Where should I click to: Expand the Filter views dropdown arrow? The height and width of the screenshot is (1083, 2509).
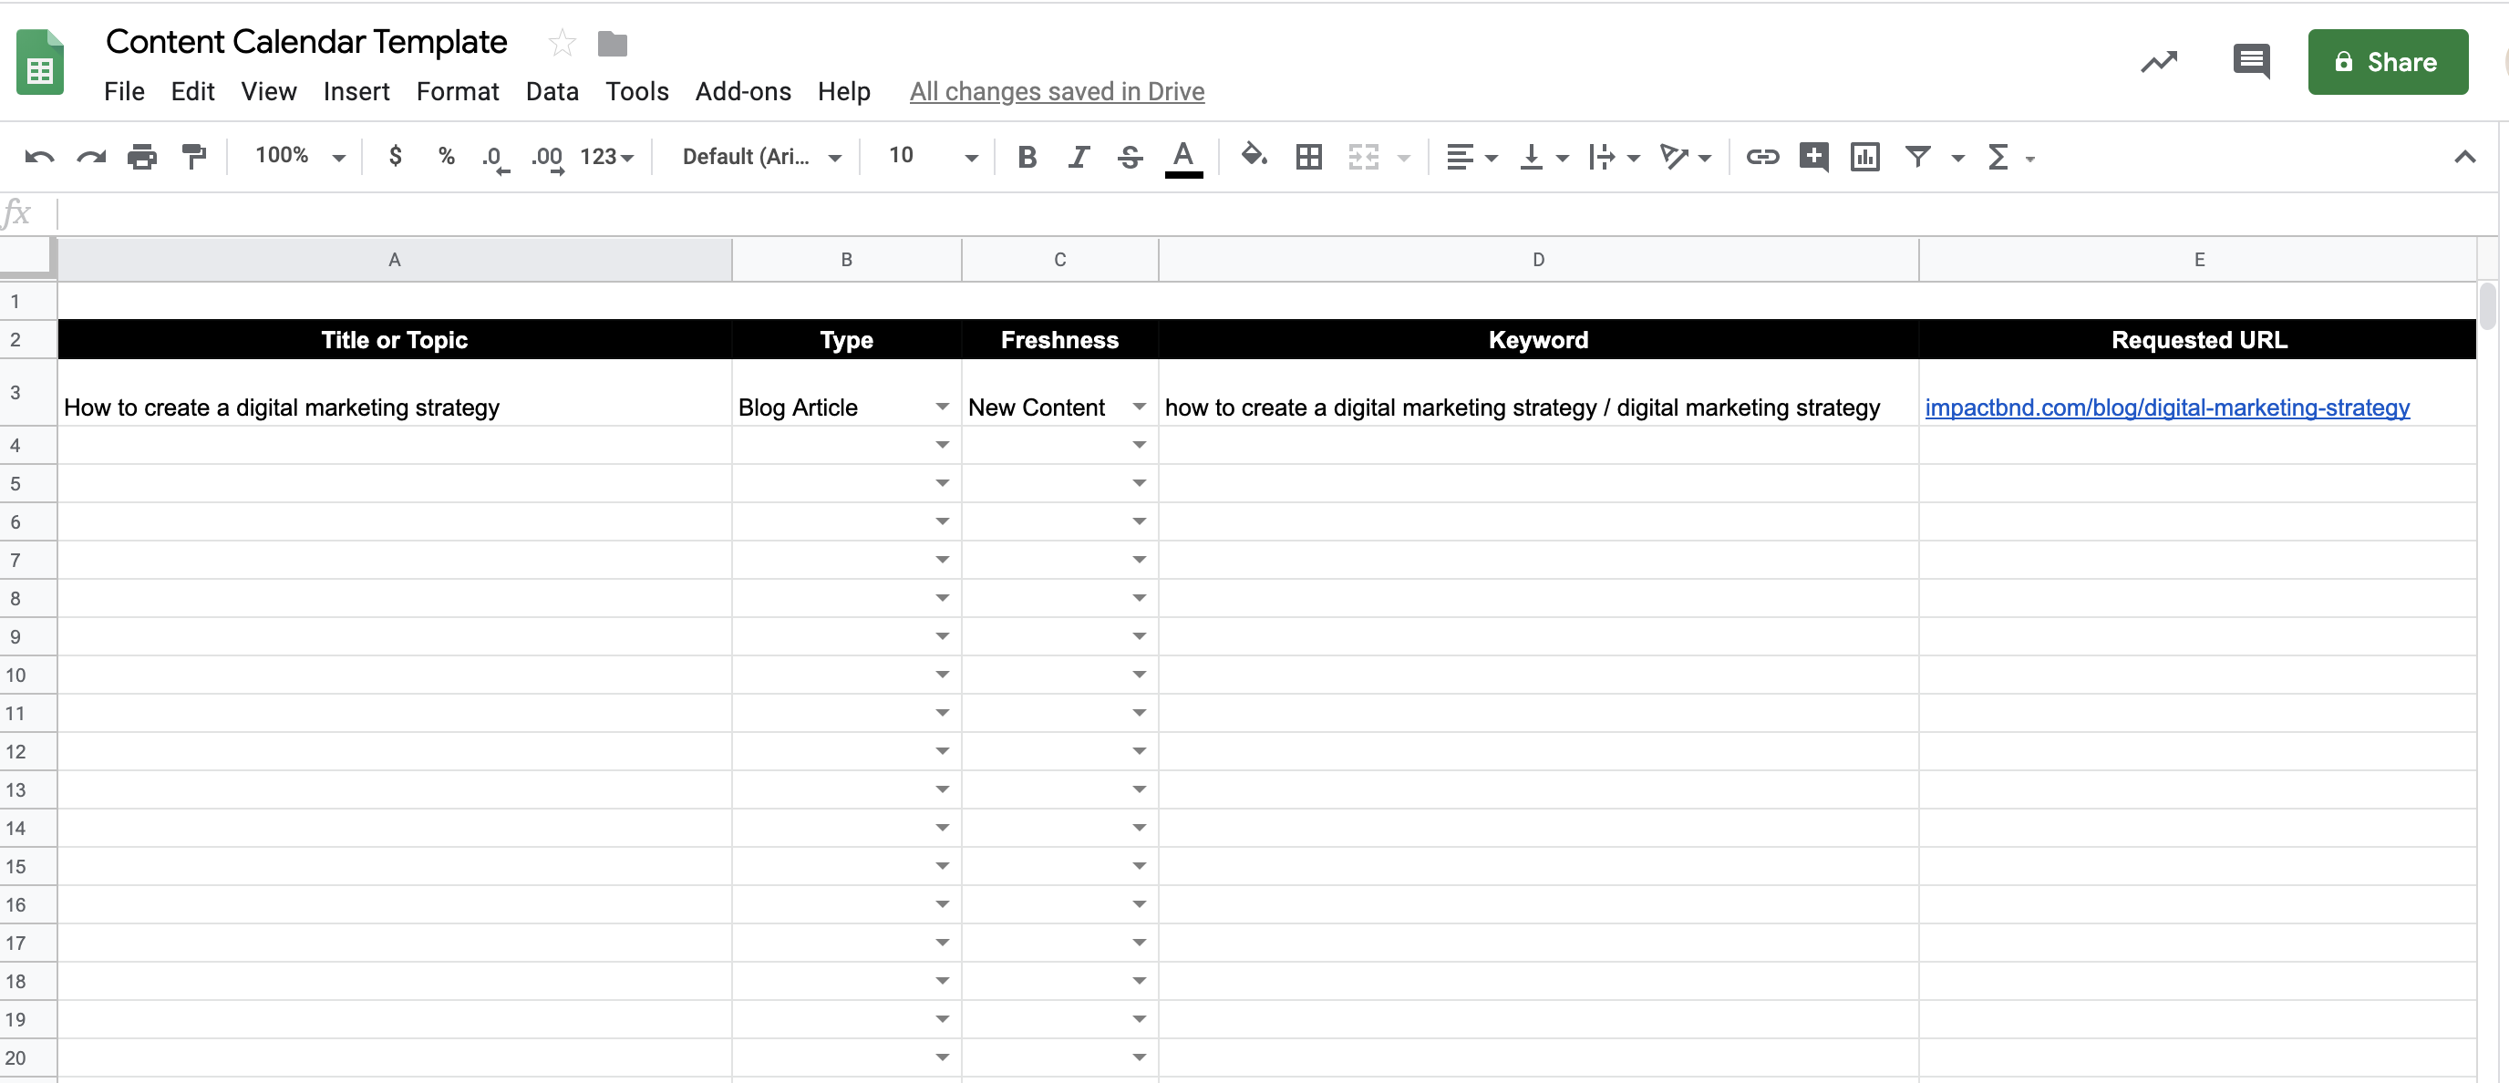coord(1957,158)
